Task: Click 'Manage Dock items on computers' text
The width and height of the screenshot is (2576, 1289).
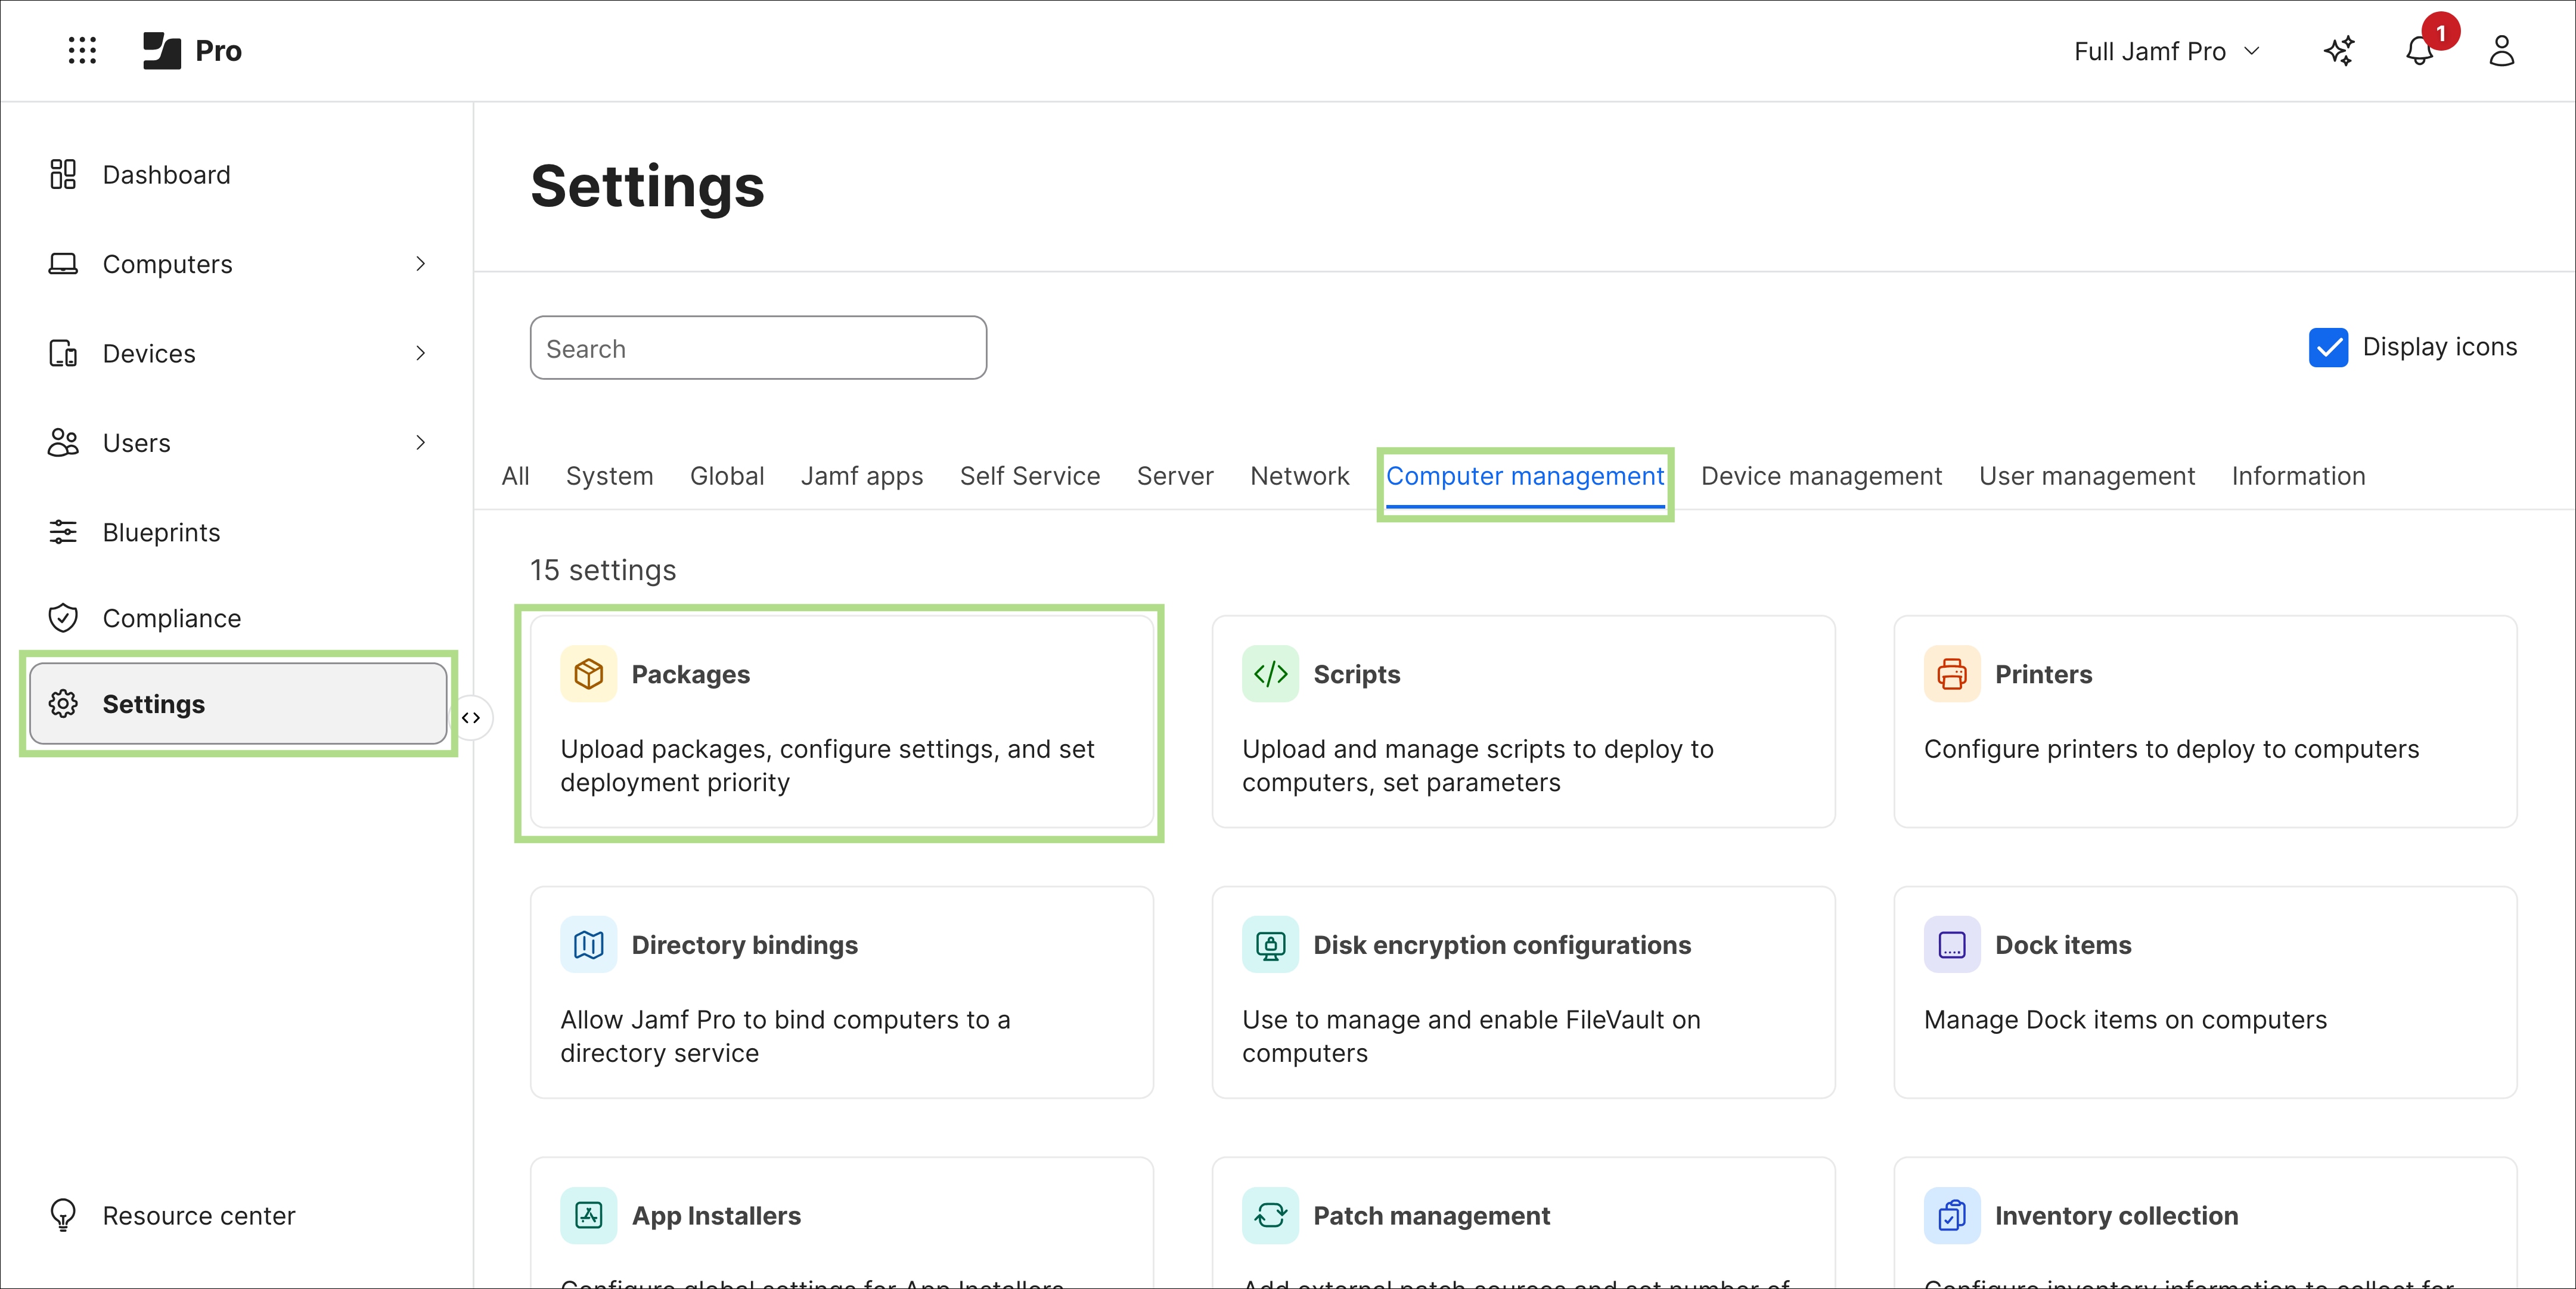Action: (2125, 1020)
